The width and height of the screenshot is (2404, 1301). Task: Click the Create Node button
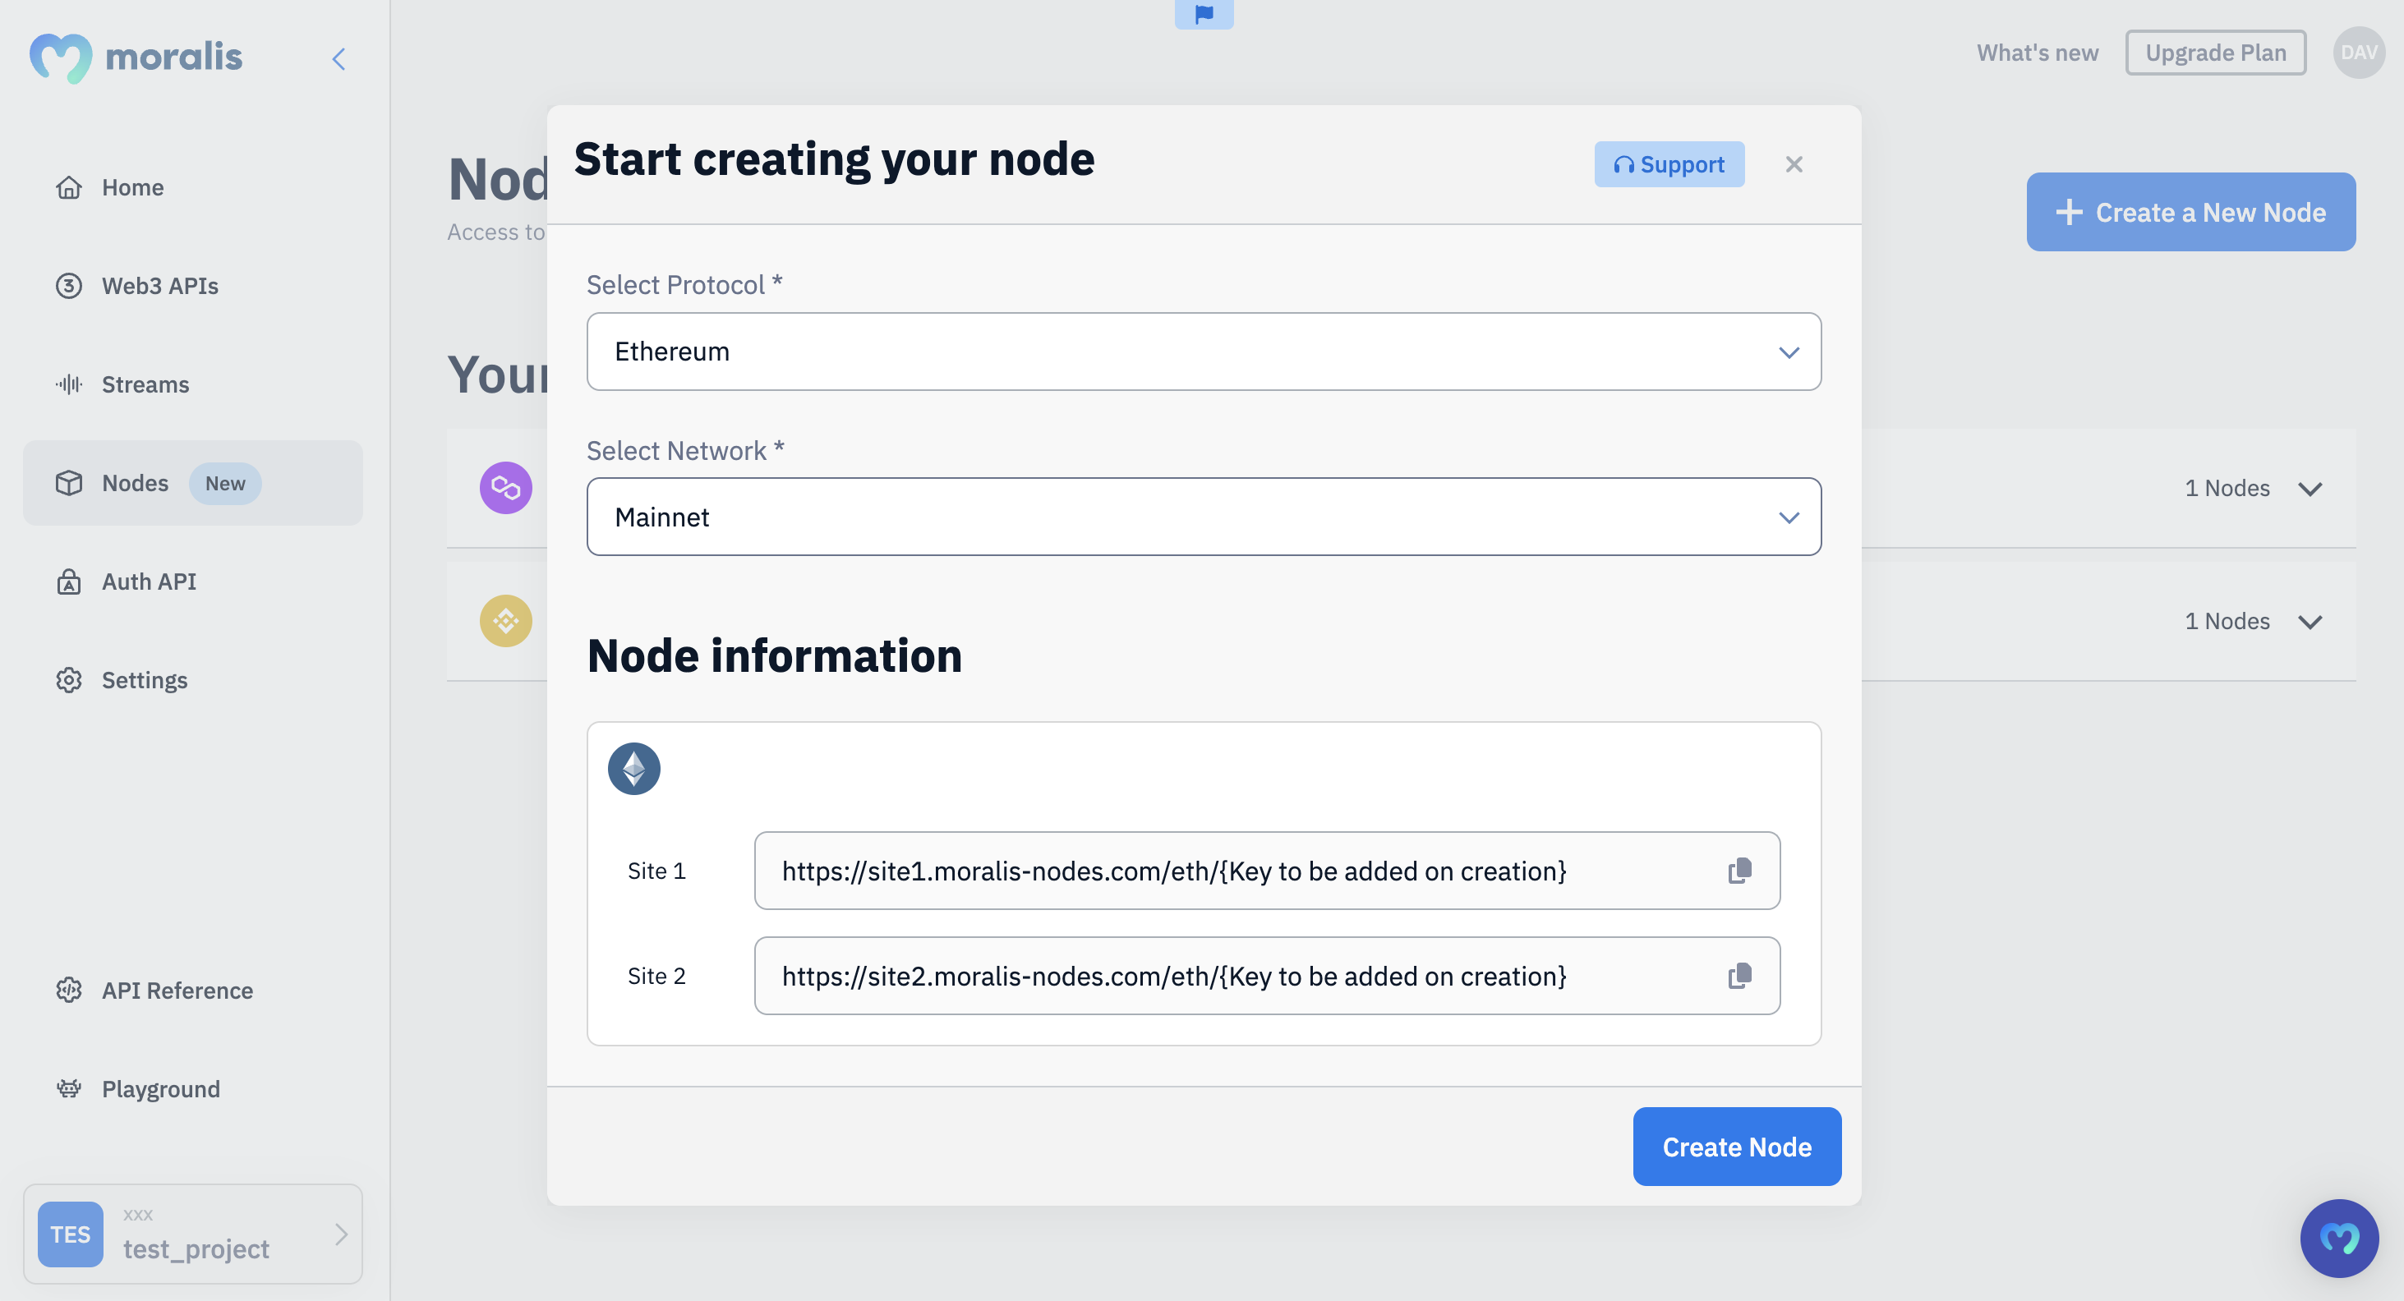click(x=1738, y=1146)
